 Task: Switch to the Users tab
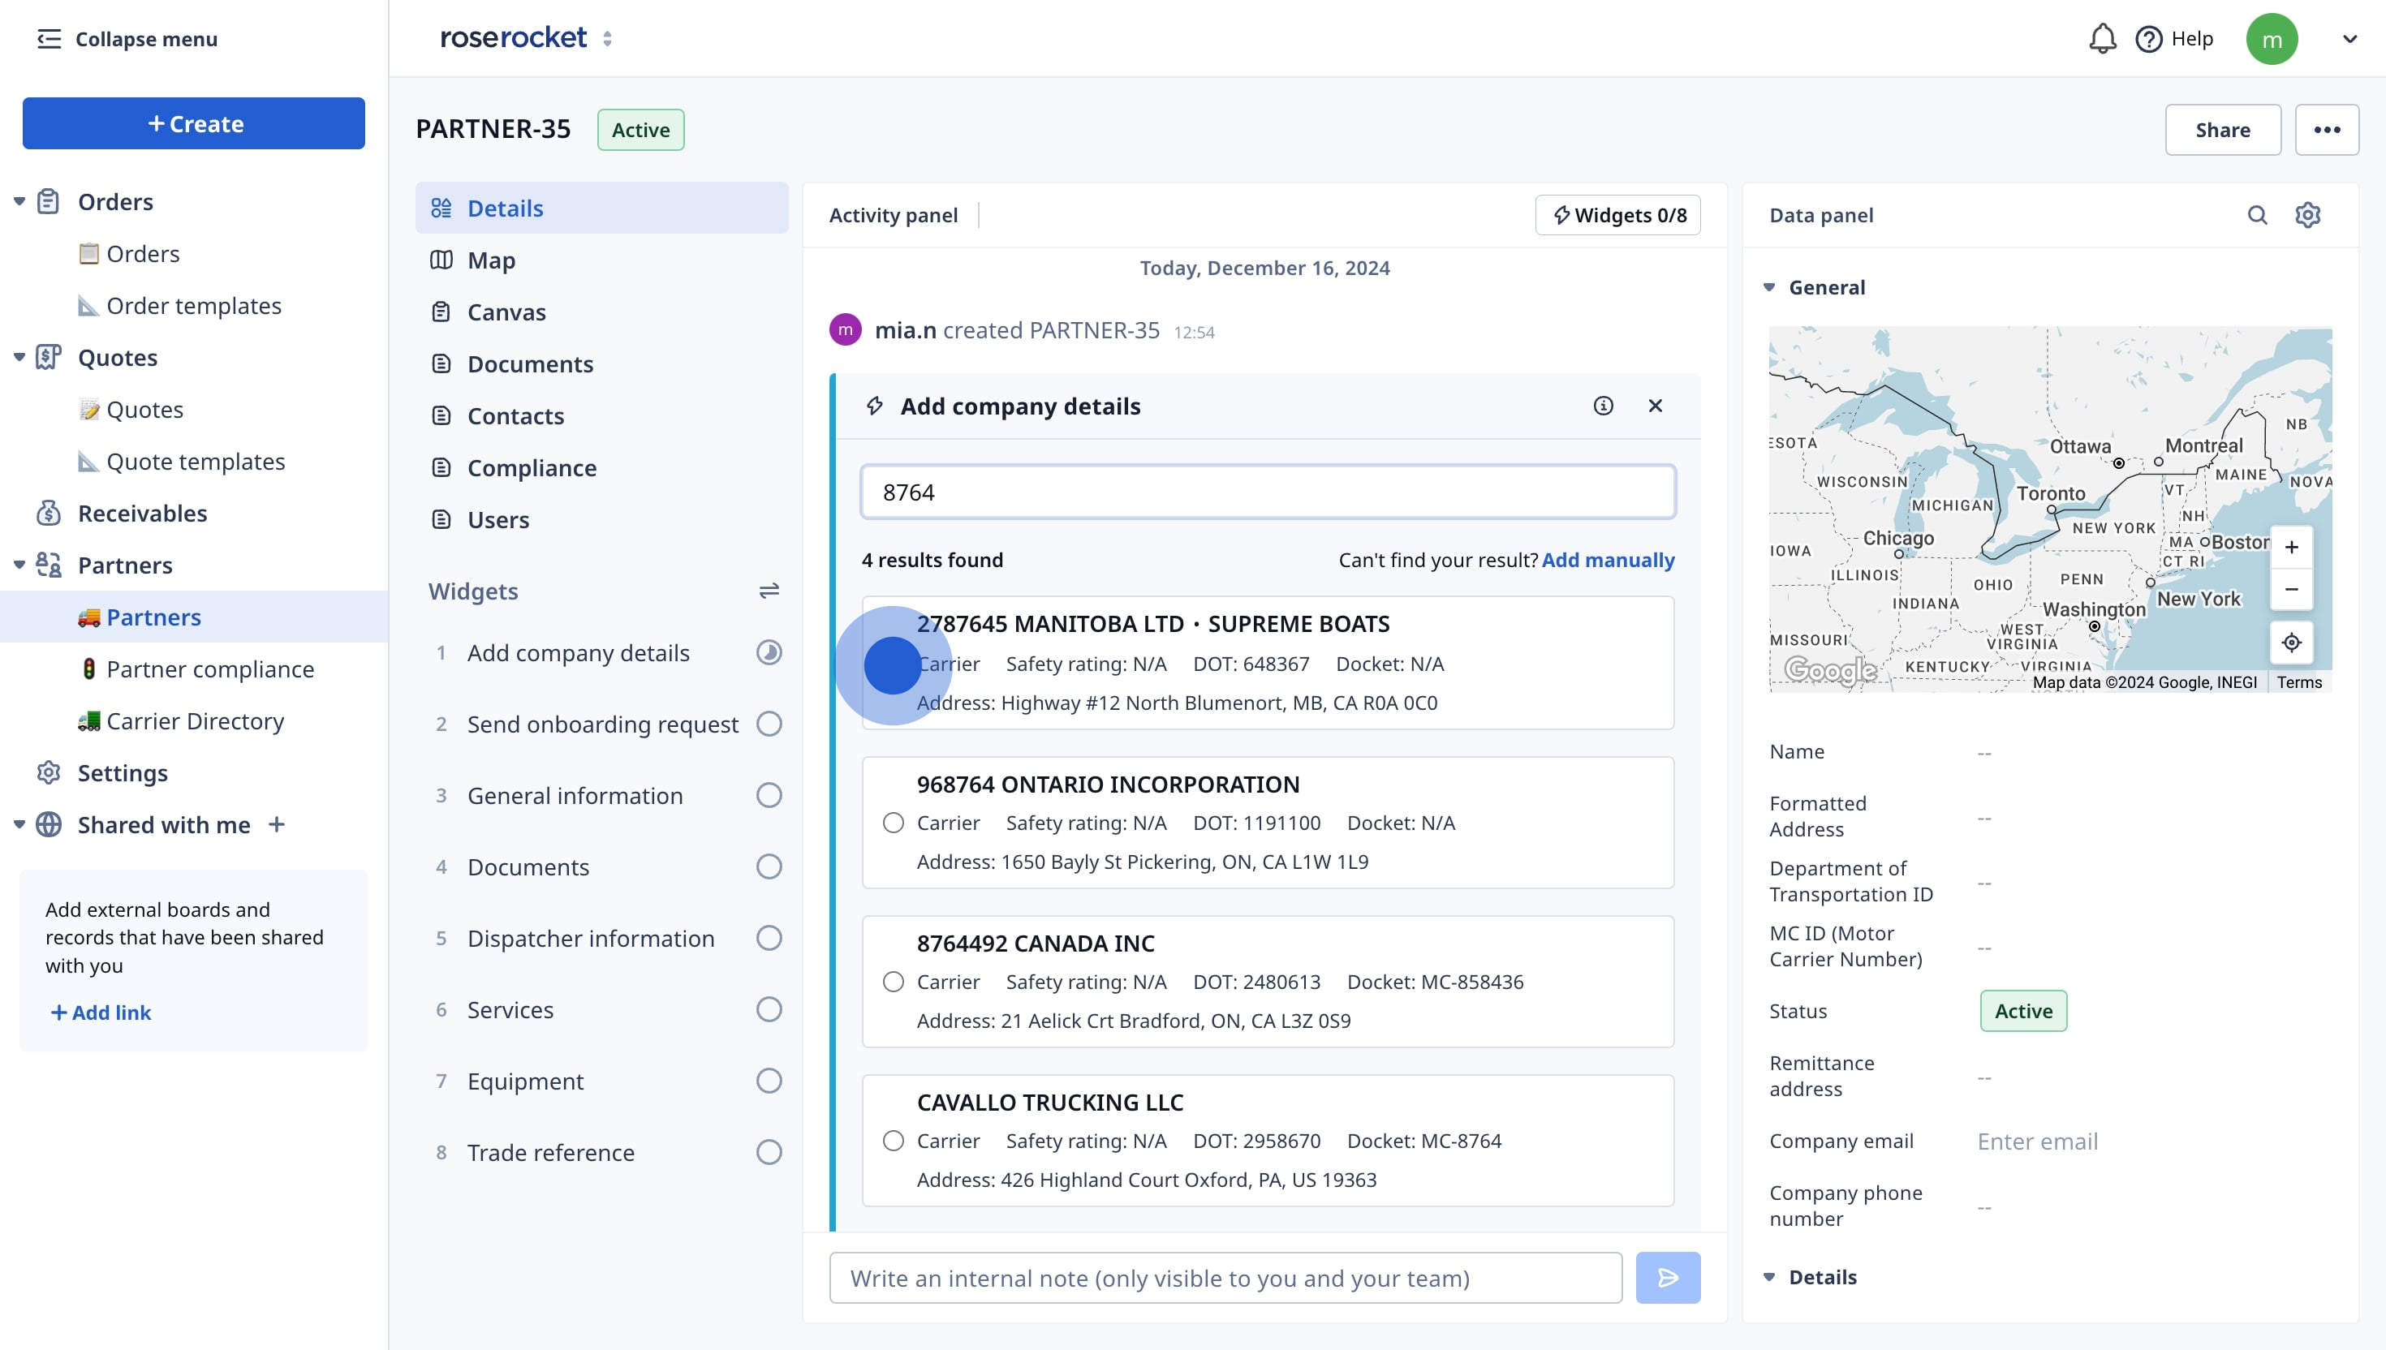(x=602, y=519)
